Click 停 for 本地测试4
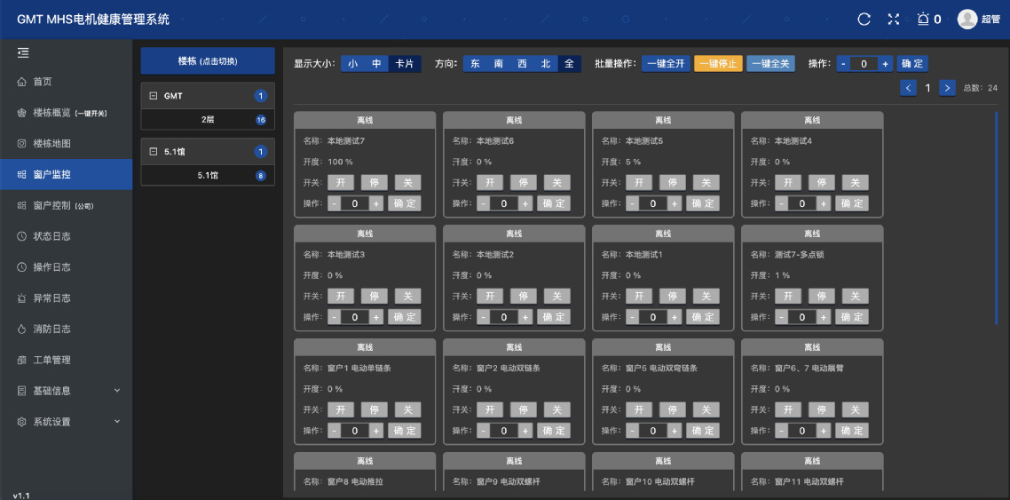 point(821,183)
